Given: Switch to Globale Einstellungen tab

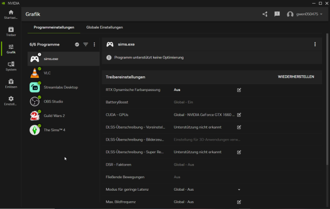Looking at the screenshot, I should (104, 28).
